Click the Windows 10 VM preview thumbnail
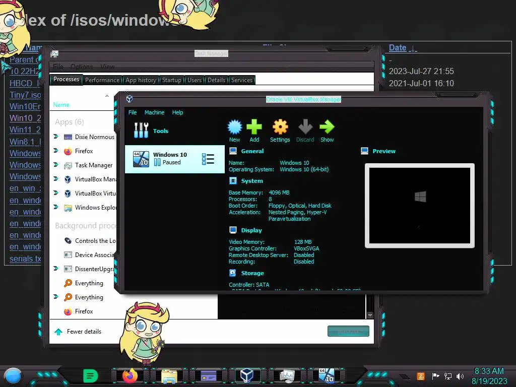 [420, 206]
